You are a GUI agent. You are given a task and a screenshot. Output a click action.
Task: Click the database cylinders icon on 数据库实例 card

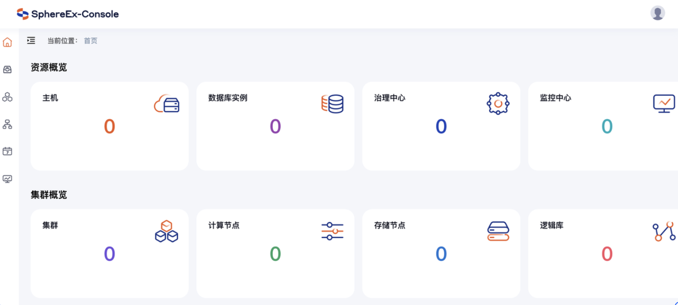(x=332, y=103)
